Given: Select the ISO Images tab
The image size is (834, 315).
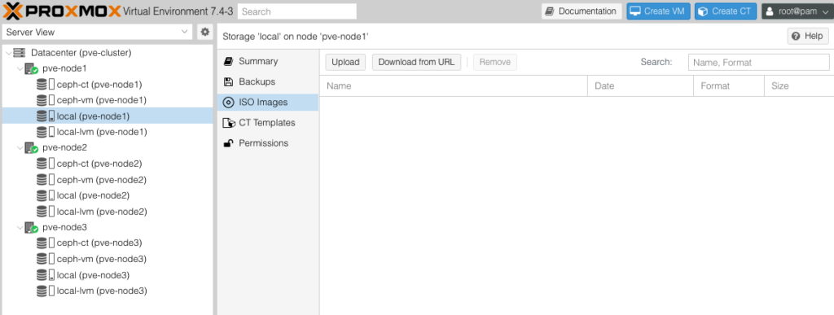Looking at the screenshot, I should tap(268, 103).
